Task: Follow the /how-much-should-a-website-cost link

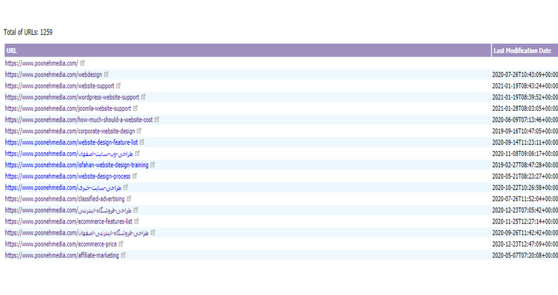Action: 79,120
